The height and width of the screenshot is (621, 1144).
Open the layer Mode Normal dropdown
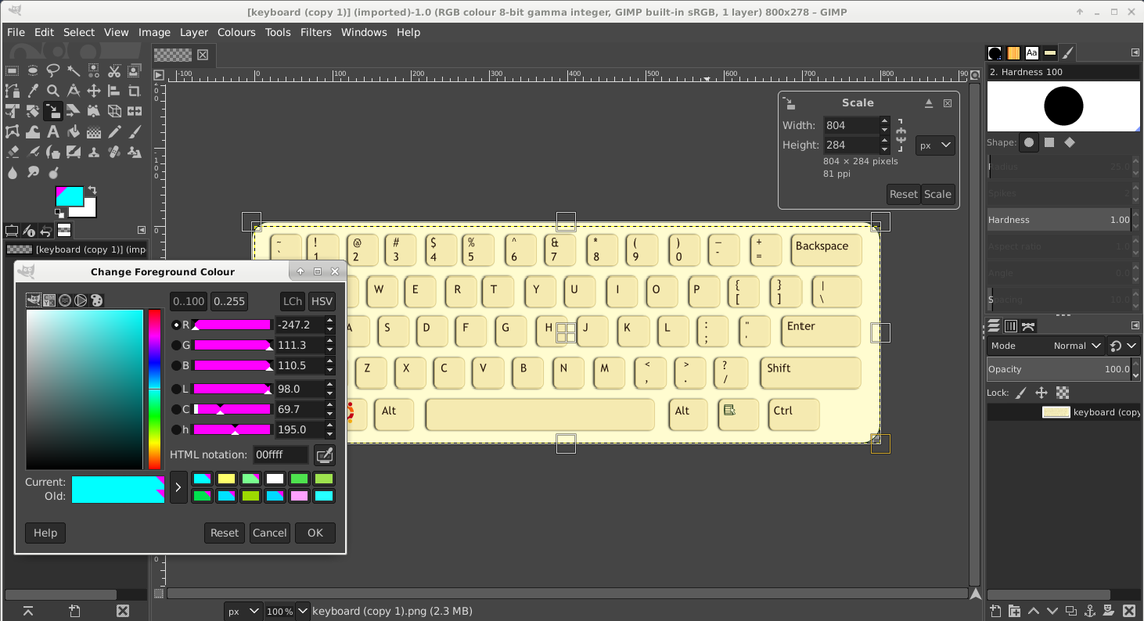[1077, 346]
